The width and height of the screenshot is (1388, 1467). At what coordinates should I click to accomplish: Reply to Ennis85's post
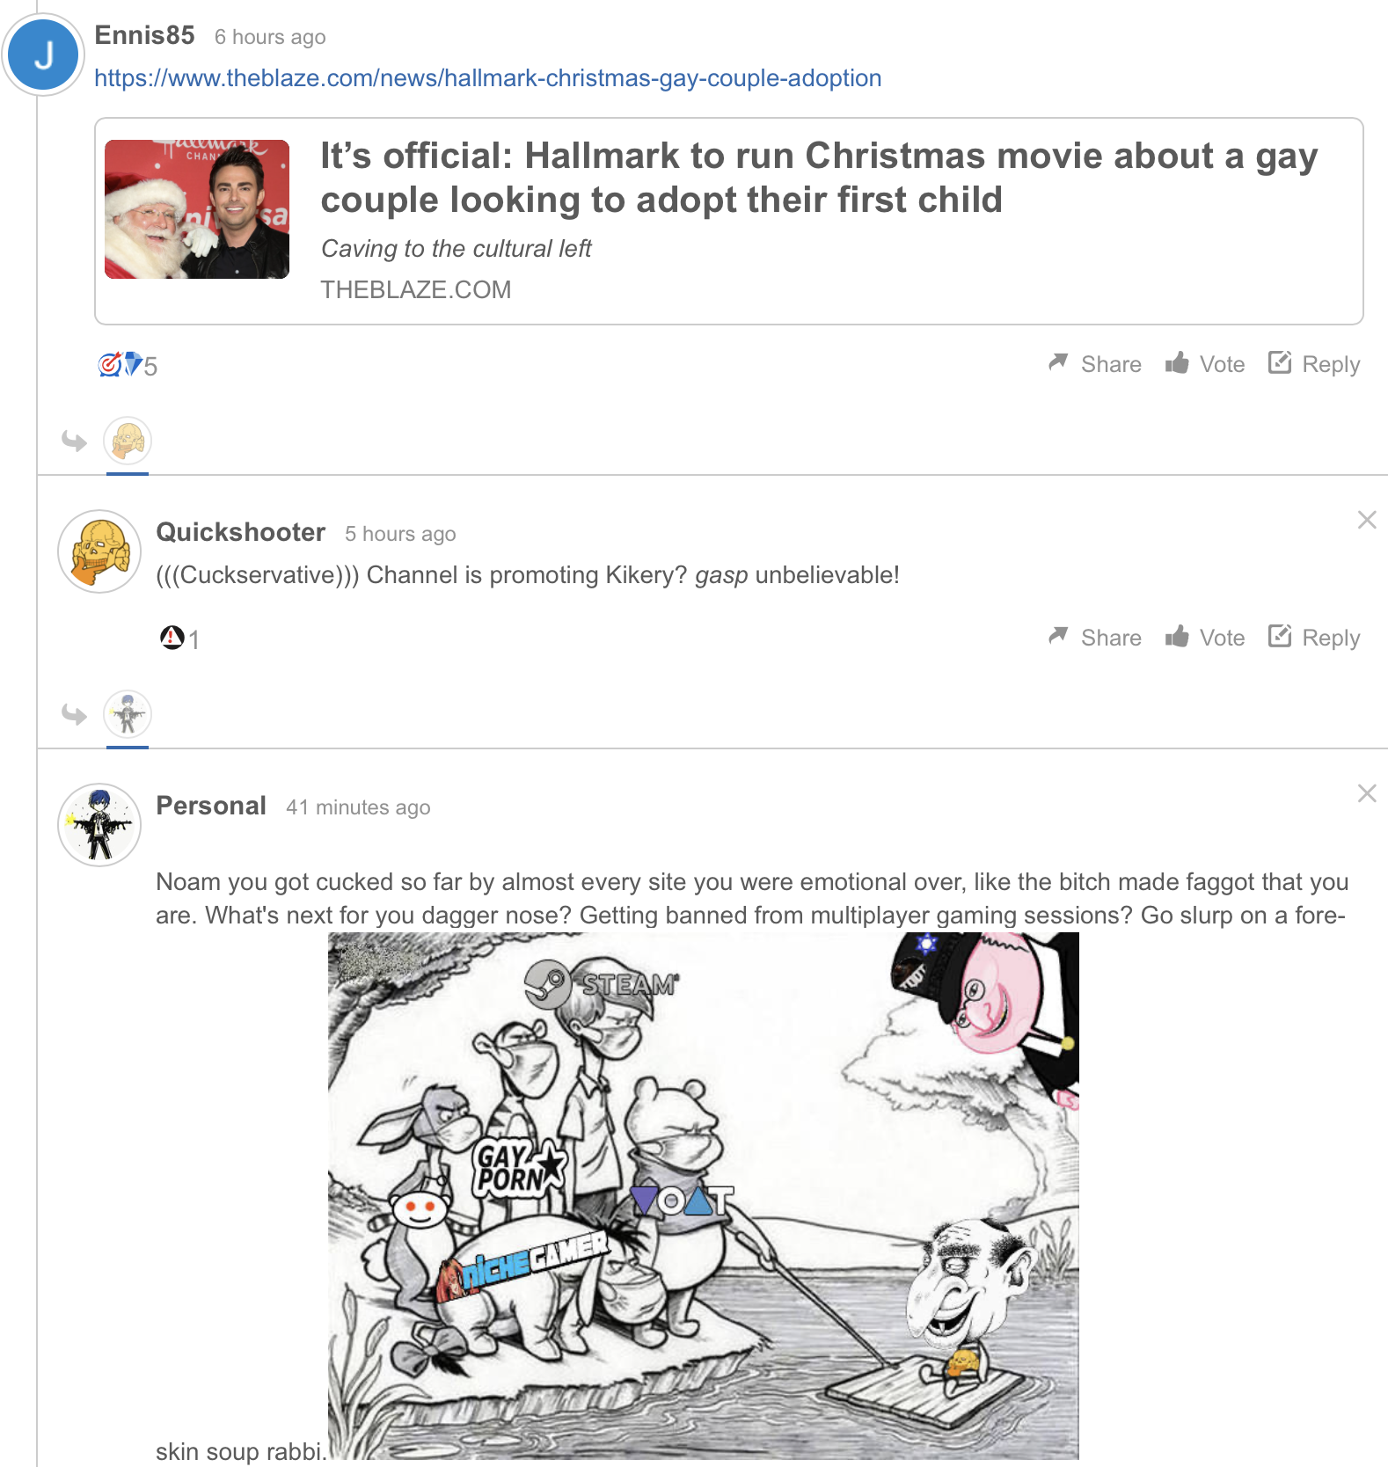[1314, 364]
